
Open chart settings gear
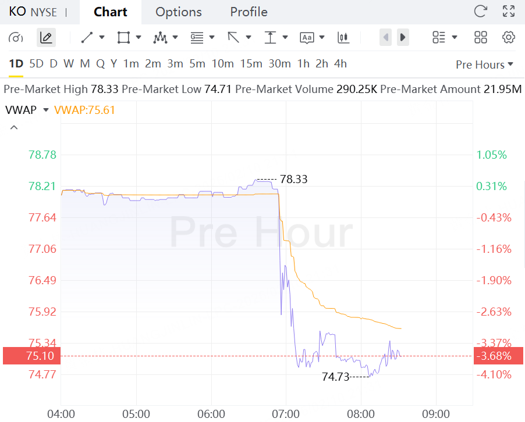coord(508,38)
